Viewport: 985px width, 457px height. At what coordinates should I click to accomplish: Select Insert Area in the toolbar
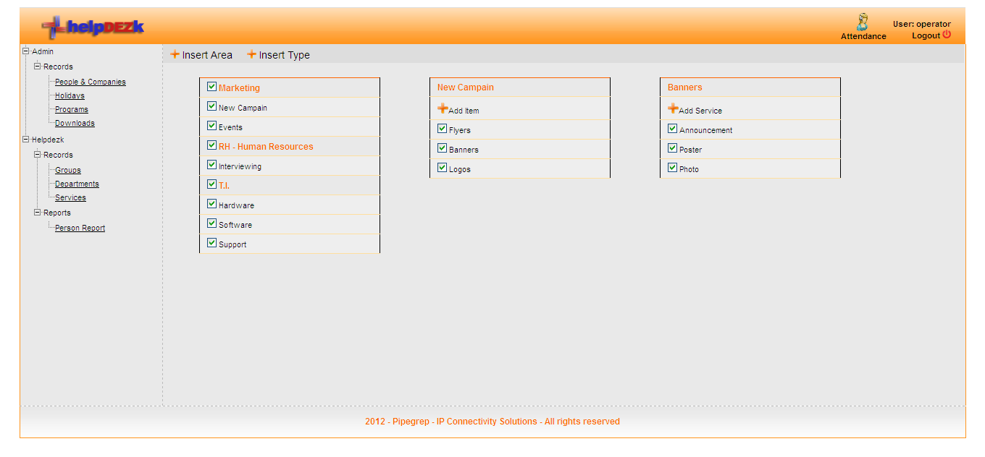(208, 54)
